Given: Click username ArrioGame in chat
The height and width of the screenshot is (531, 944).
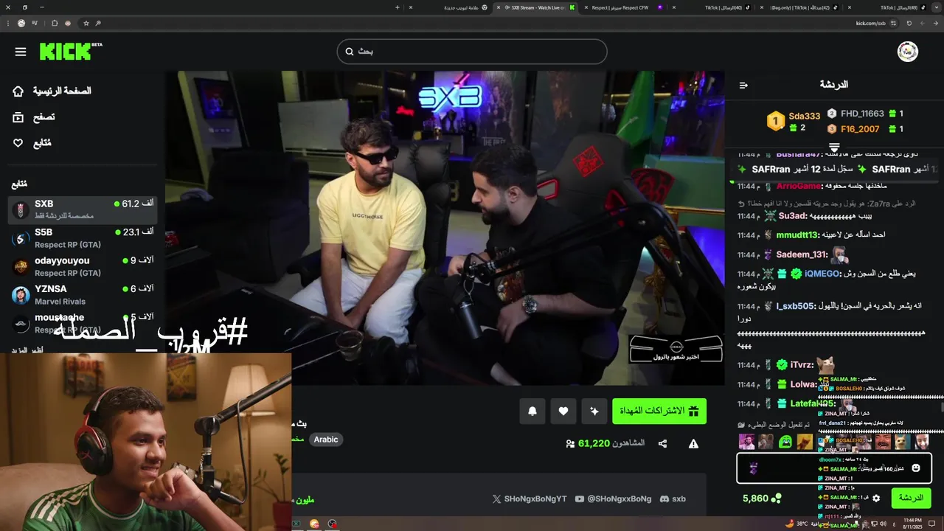Looking at the screenshot, I should [x=799, y=187].
